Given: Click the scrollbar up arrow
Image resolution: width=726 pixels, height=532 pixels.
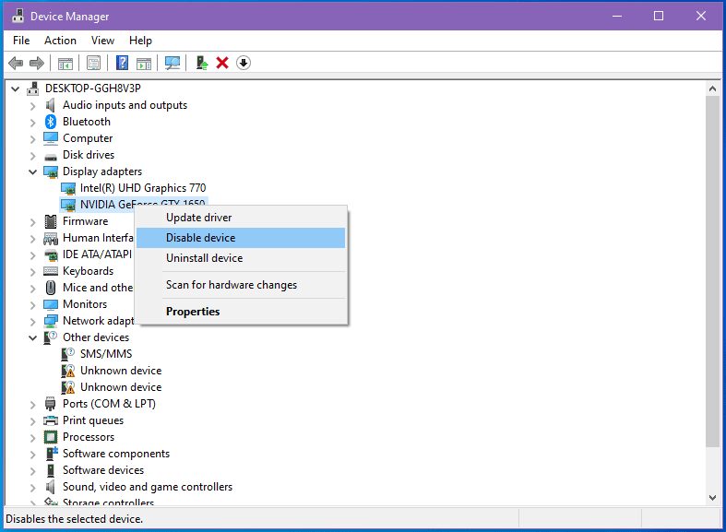Looking at the screenshot, I should tap(712, 89).
